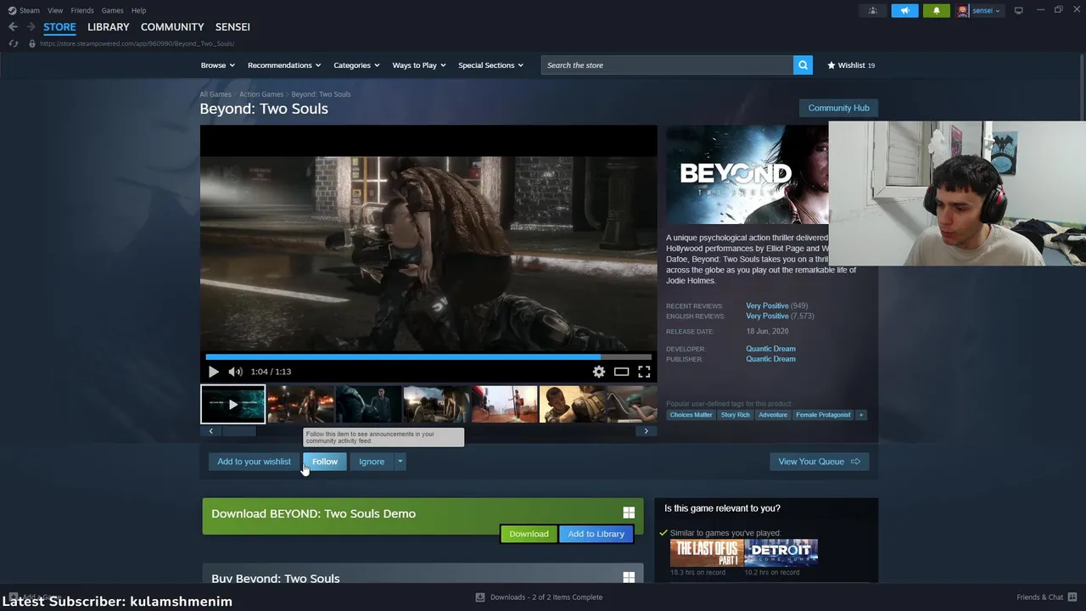Open Ways to Play dropdown
The height and width of the screenshot is (611, 1086).
(x=419, y=65)
